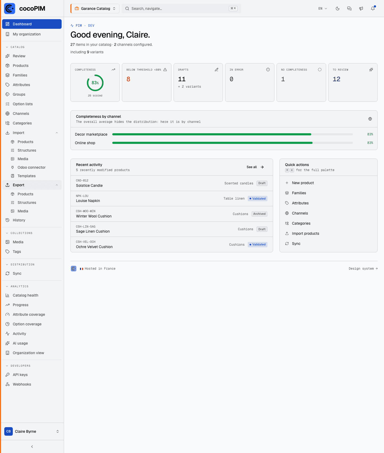The width and height of the screenshot is (384, 453).
Task: Click the globe icon in Completeness by channel
Action: click(370, 119)
